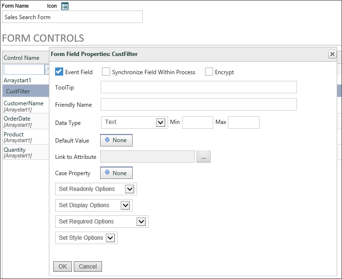Viewport: 342px width, 279px height.
Task: Click the Case Property None arrow button
Action: point(116,173)
